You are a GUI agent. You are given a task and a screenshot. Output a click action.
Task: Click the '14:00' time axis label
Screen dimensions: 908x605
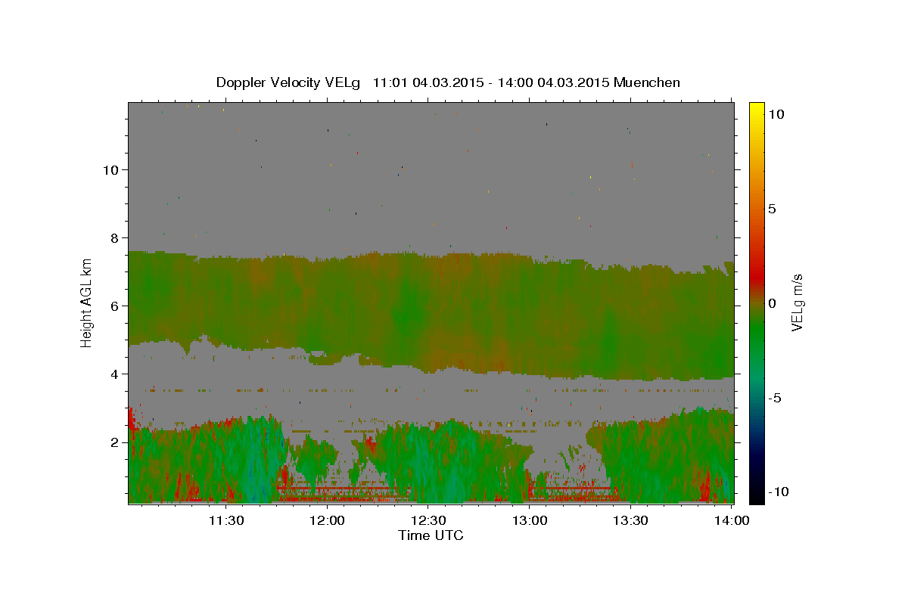732,520
